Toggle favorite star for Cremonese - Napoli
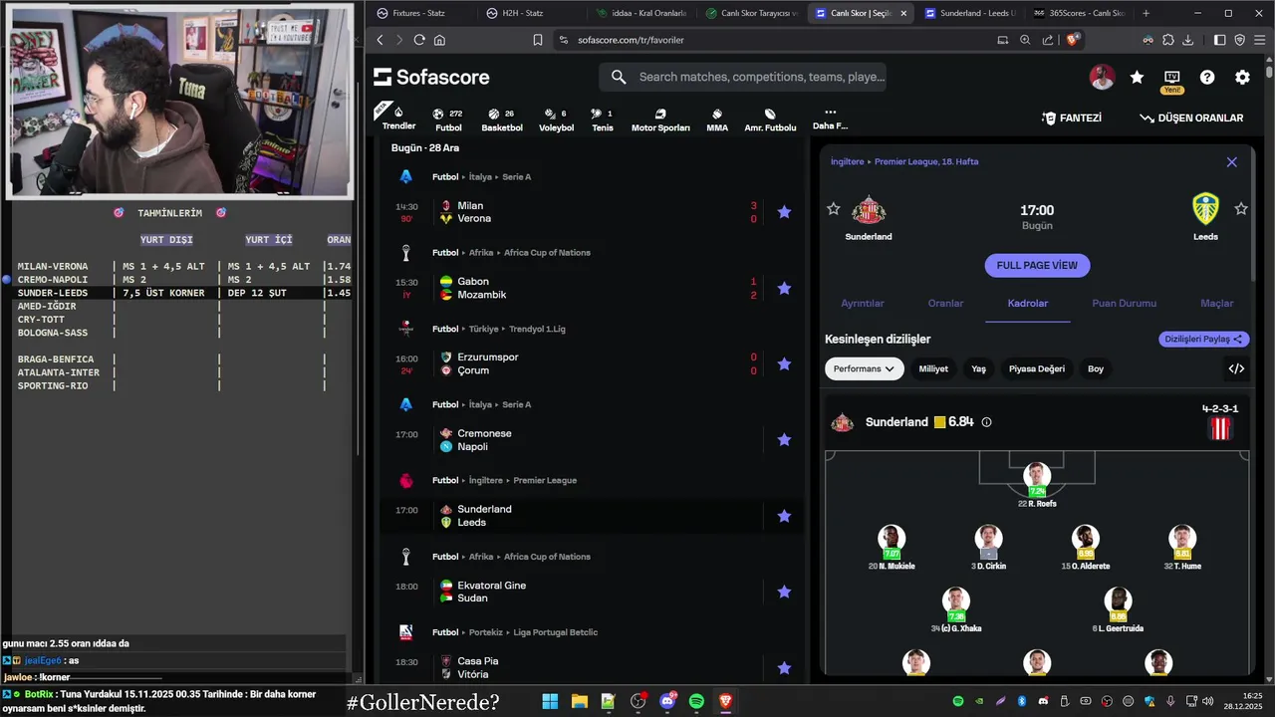This screenshot has height=717, width=1275. (784, 439)
